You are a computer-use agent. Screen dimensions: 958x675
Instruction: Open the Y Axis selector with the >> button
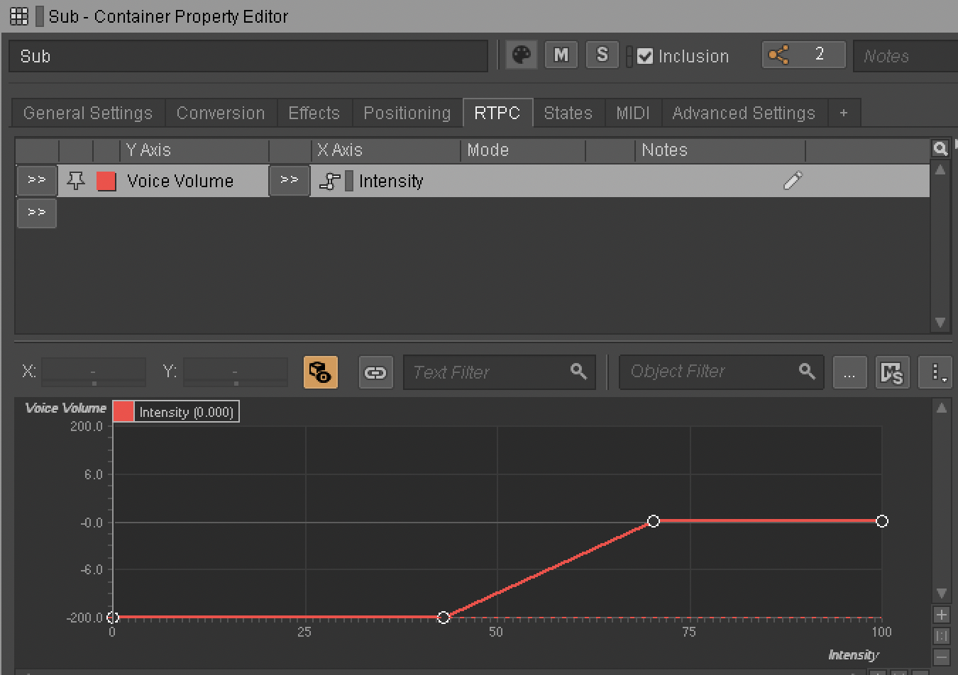click(x=36, y=181)
